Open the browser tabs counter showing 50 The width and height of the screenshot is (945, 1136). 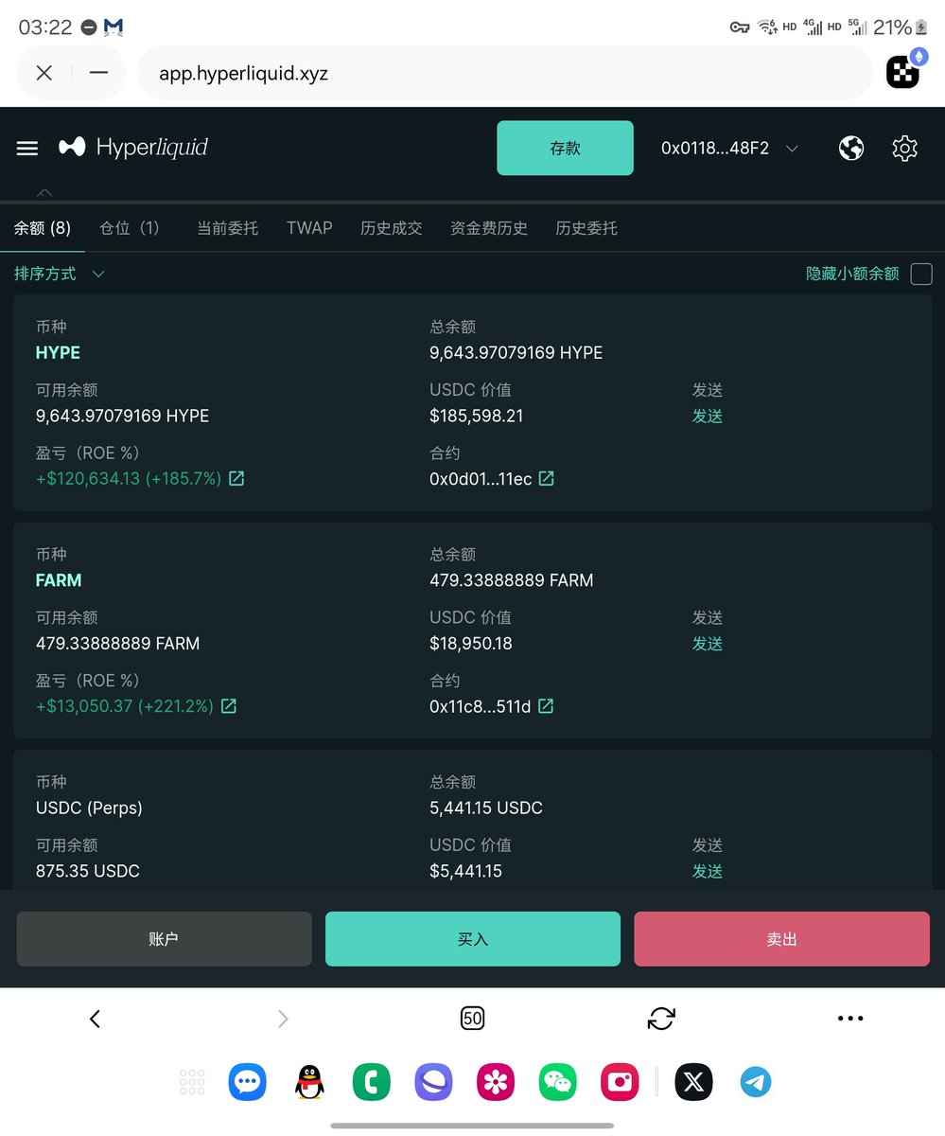(472, 1019)
